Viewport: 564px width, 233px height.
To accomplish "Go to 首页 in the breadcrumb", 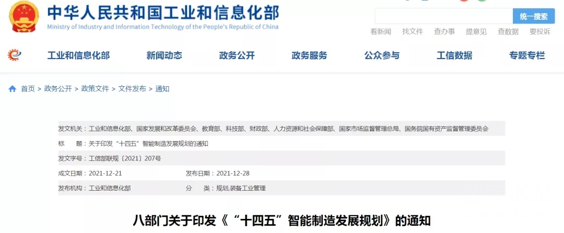I will [x=28, y=89].
